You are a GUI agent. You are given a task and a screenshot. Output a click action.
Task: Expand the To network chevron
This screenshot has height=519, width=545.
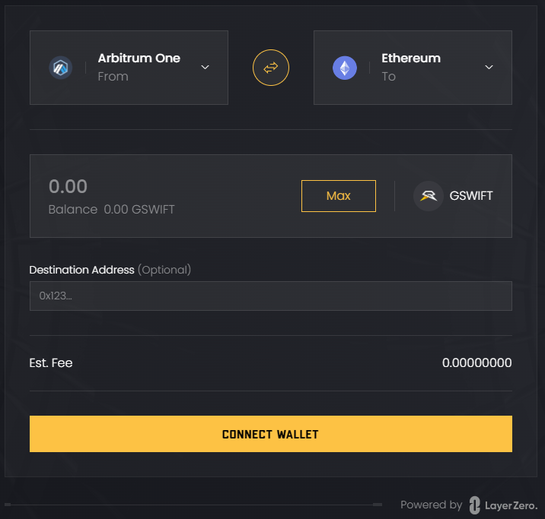pyautogui.click(x=489, y=67)
